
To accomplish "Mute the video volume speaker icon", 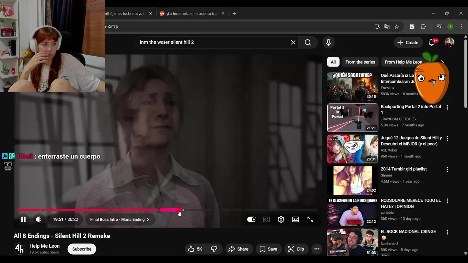I will coord(39,220).
